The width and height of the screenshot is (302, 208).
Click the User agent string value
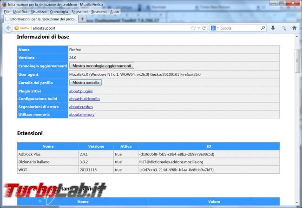(135, 74)
